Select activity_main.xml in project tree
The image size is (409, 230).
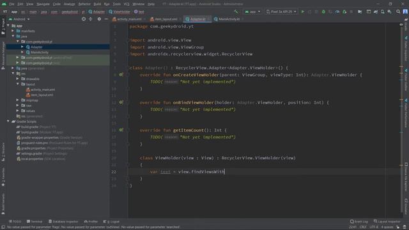(43, 89)
